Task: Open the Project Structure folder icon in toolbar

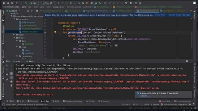Action: [x=131, y=3]
